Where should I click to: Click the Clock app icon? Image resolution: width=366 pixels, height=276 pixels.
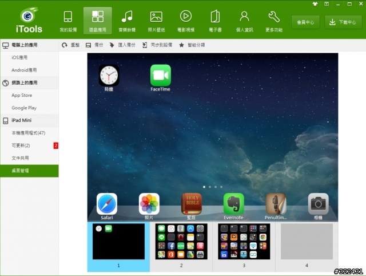pyautogui.click(x=109, y=75)
